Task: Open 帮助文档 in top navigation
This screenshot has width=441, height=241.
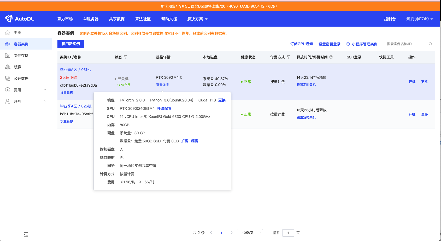Action: 169,19
